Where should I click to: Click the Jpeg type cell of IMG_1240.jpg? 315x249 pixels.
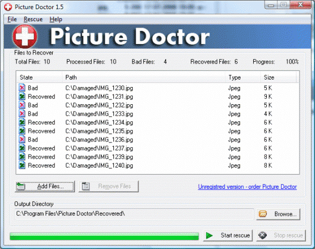coord(234,165)
